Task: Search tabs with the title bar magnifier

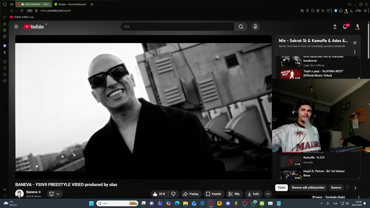Action: [349, 4]
